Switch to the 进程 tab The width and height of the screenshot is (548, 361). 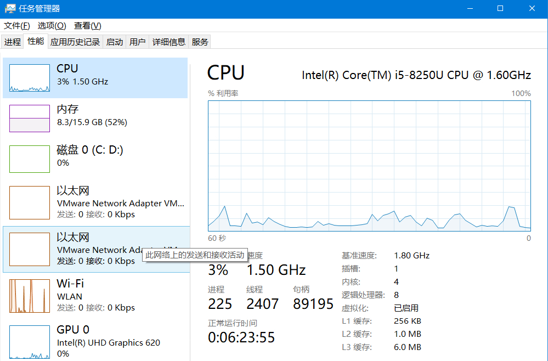[13, 42]
